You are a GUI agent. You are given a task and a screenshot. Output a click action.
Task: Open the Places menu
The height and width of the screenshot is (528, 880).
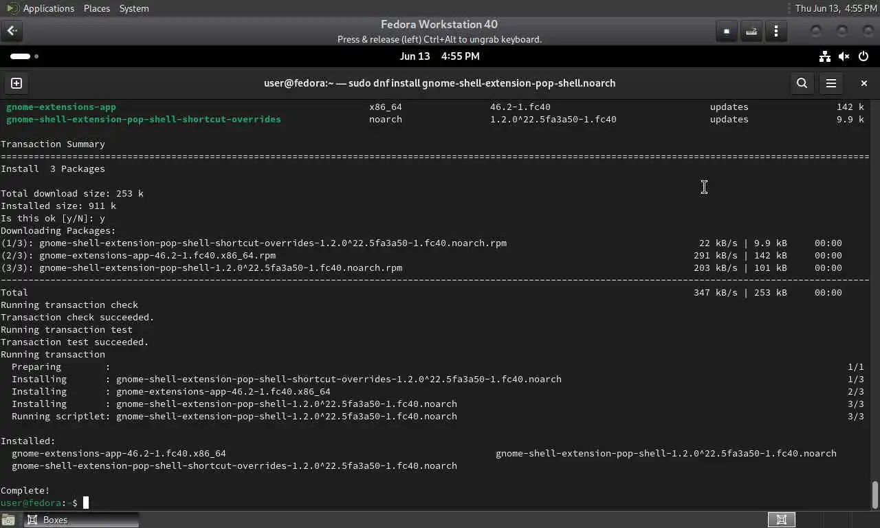tap(96, 8)
